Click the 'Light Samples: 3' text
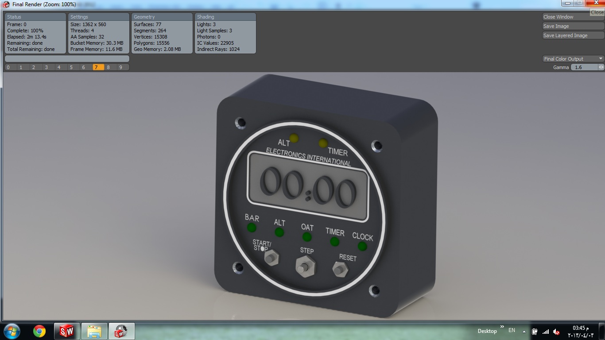The width and height of the screenshot is (605, 340). click(214, 31)
